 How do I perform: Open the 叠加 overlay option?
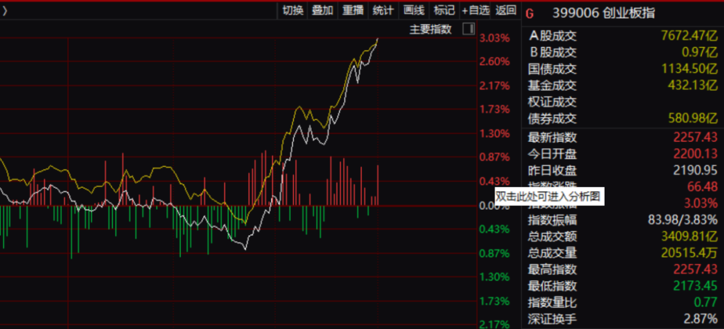[322, 10]
